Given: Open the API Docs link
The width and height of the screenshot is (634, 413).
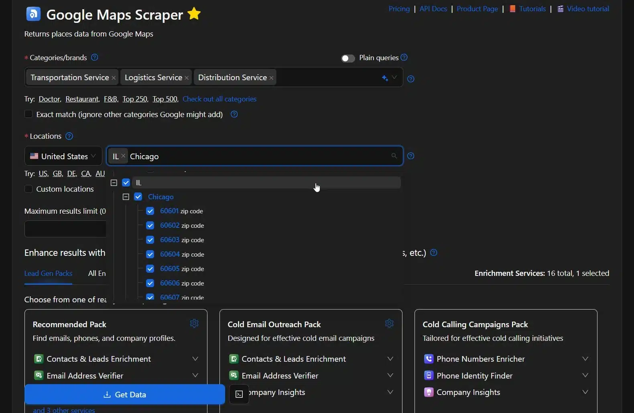Looking at the screenshot, I should (433, 9).
